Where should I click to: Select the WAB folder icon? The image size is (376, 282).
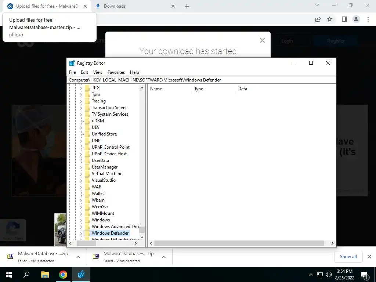pyautogui.click(x=87, y=187)
